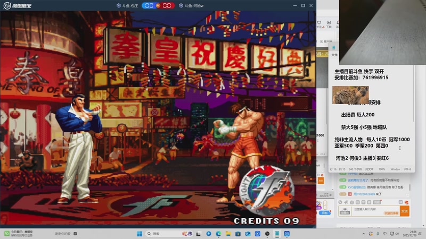
Task: Click the blue 背包 button below the stream
Action: tap(325, 213)
